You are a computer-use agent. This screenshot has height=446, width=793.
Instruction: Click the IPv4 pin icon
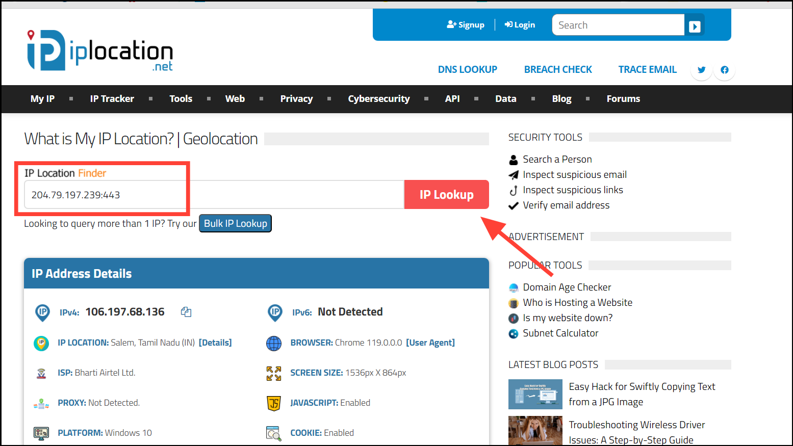[x=42, y=312]
